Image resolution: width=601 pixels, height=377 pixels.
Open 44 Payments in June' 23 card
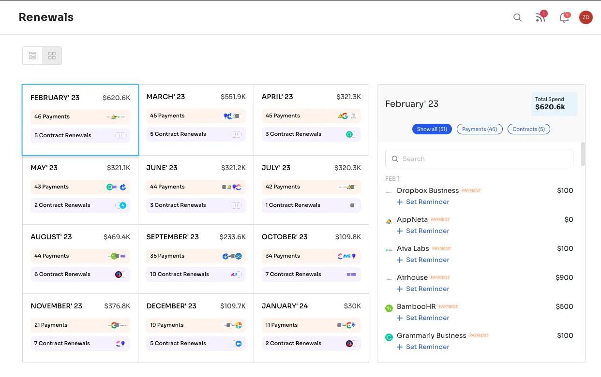pos(196,187)
